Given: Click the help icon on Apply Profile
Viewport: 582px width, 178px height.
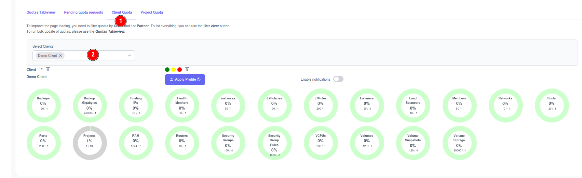Looking at the screenshot, I should click(199, 79).
